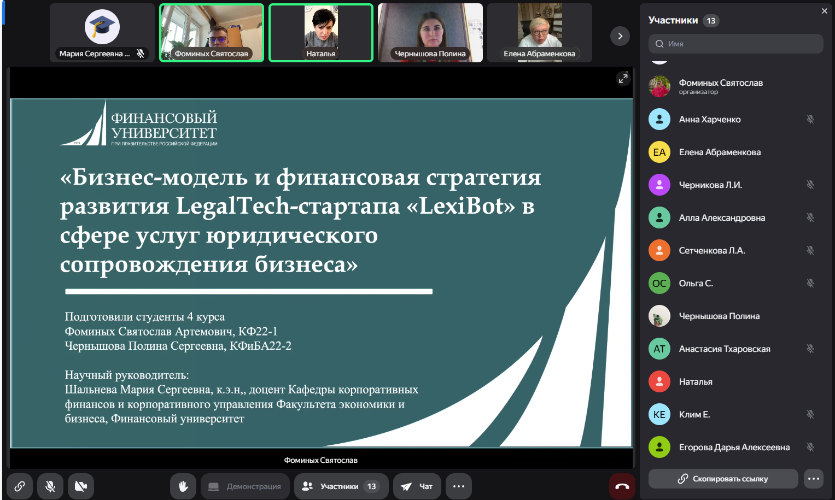Raise hand using the hand icon

click(x=183, y=486)
